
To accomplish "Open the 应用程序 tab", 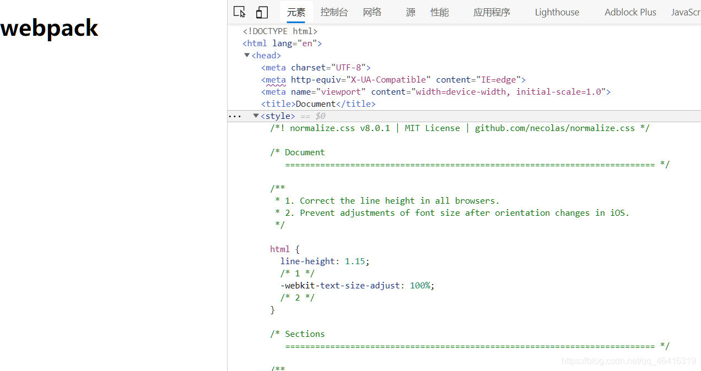I will [x=492, y=12].
